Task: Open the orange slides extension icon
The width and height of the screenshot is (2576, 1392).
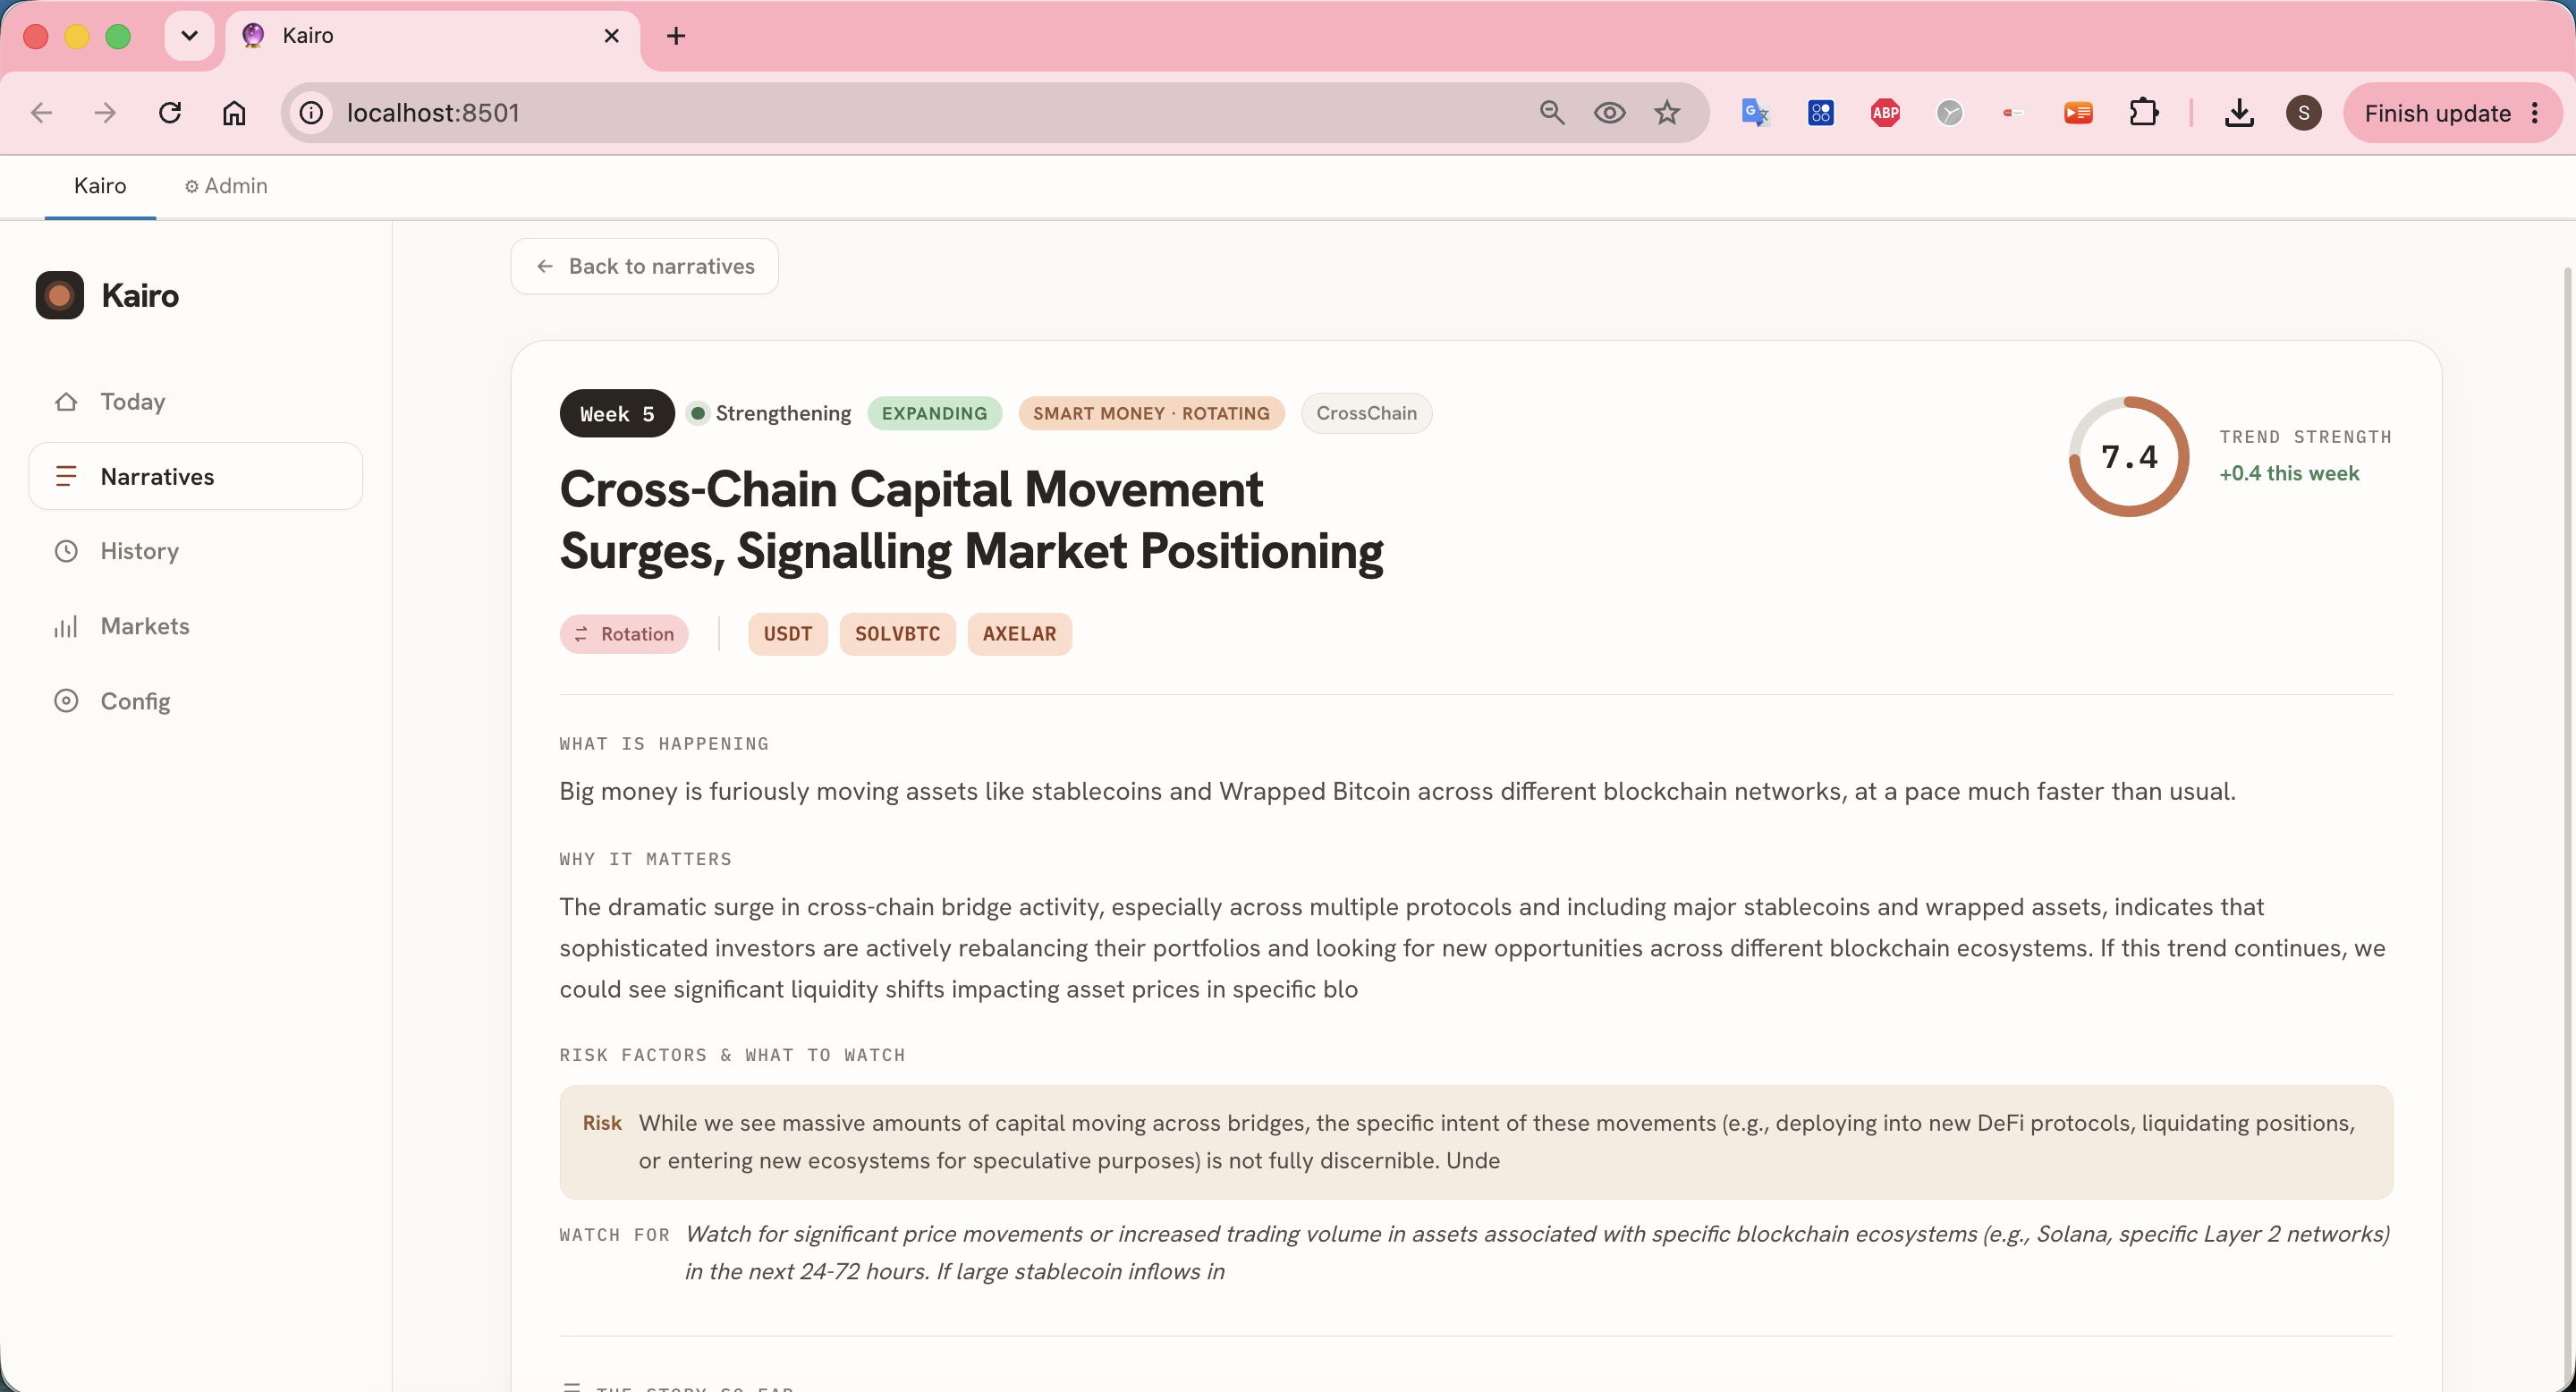Action: [2078, 113]
